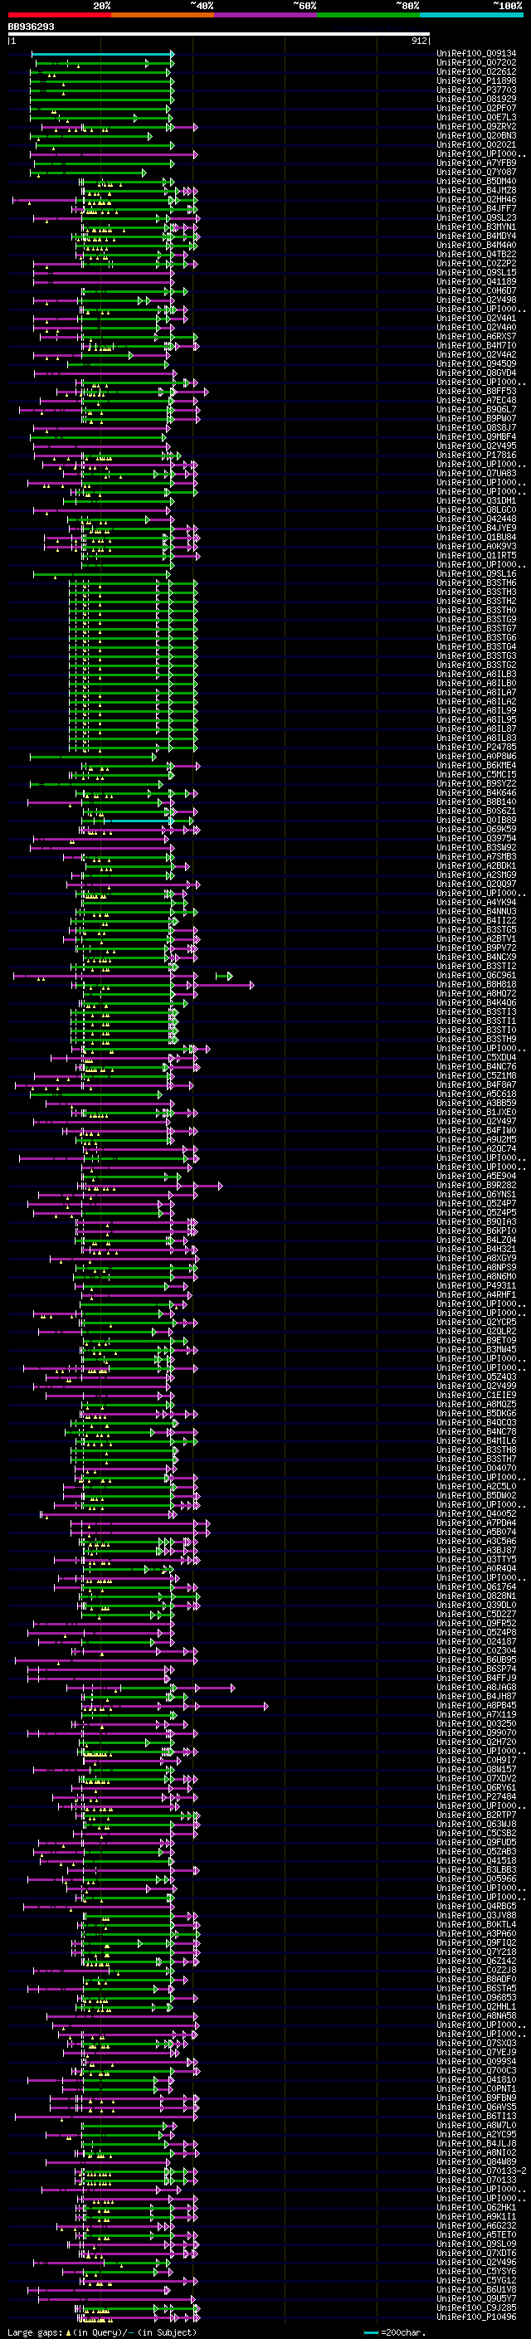Click label UniRef100_B6TI13
Viewport: 531px width, 2339px height.
pyautogui.click(x=476, y=2117)
